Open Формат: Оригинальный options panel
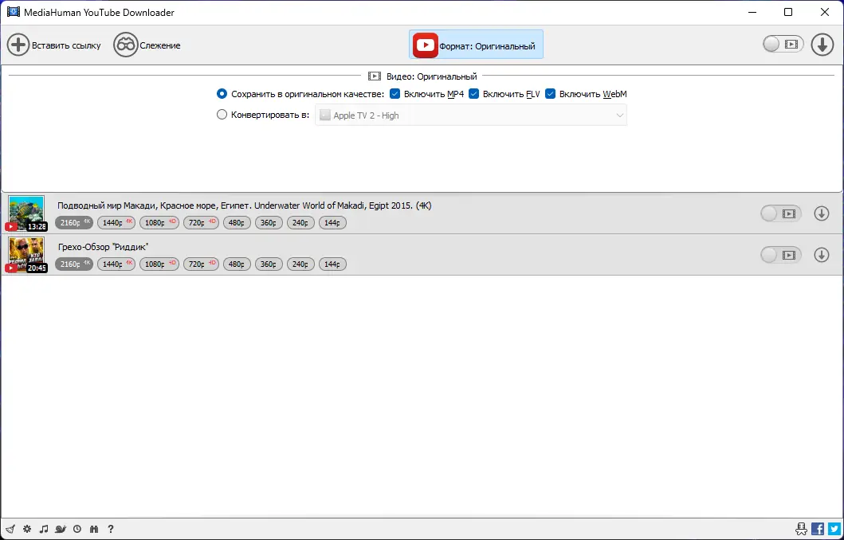Image resolution: width=844 pixels, height=540 pixels. pyautogui.click(x=476, y=45)
